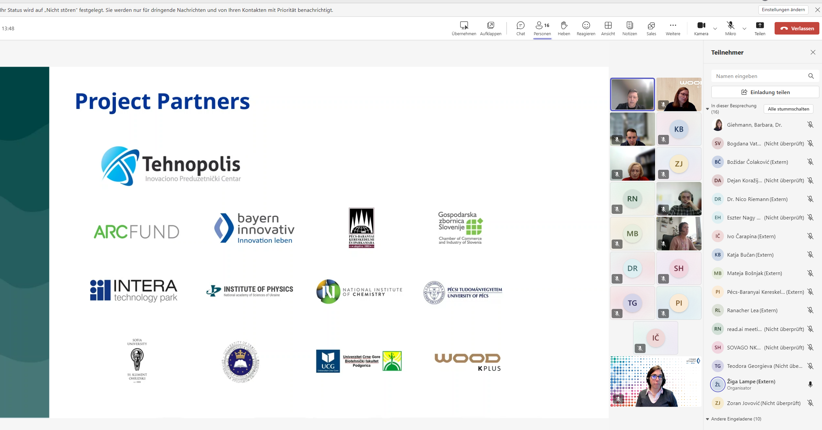The image size is (822, 430).
Task: Select participant Dr. Nico Riemann (Extern)
Action: (x=762, y=199)
